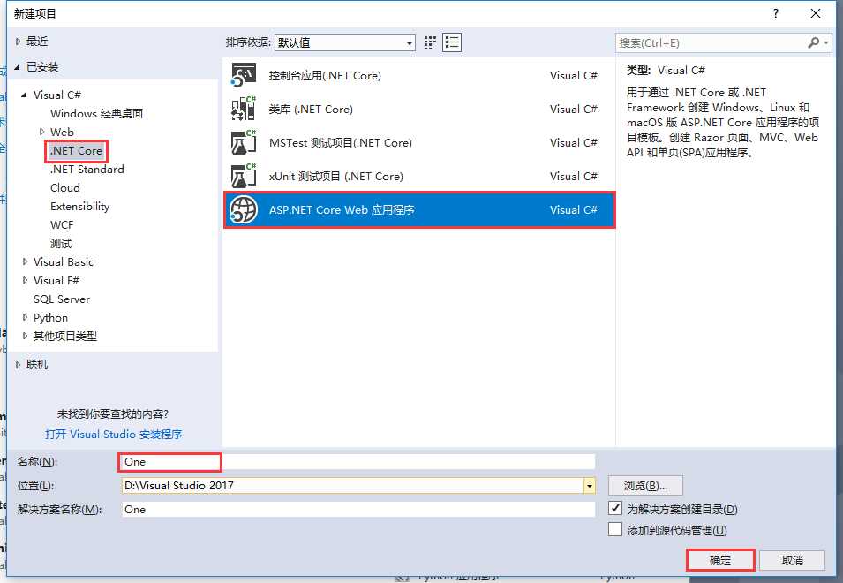Select the .NET Core category
Image resolution: width=843 pixels, height=583 pixels.
point(76,150)
